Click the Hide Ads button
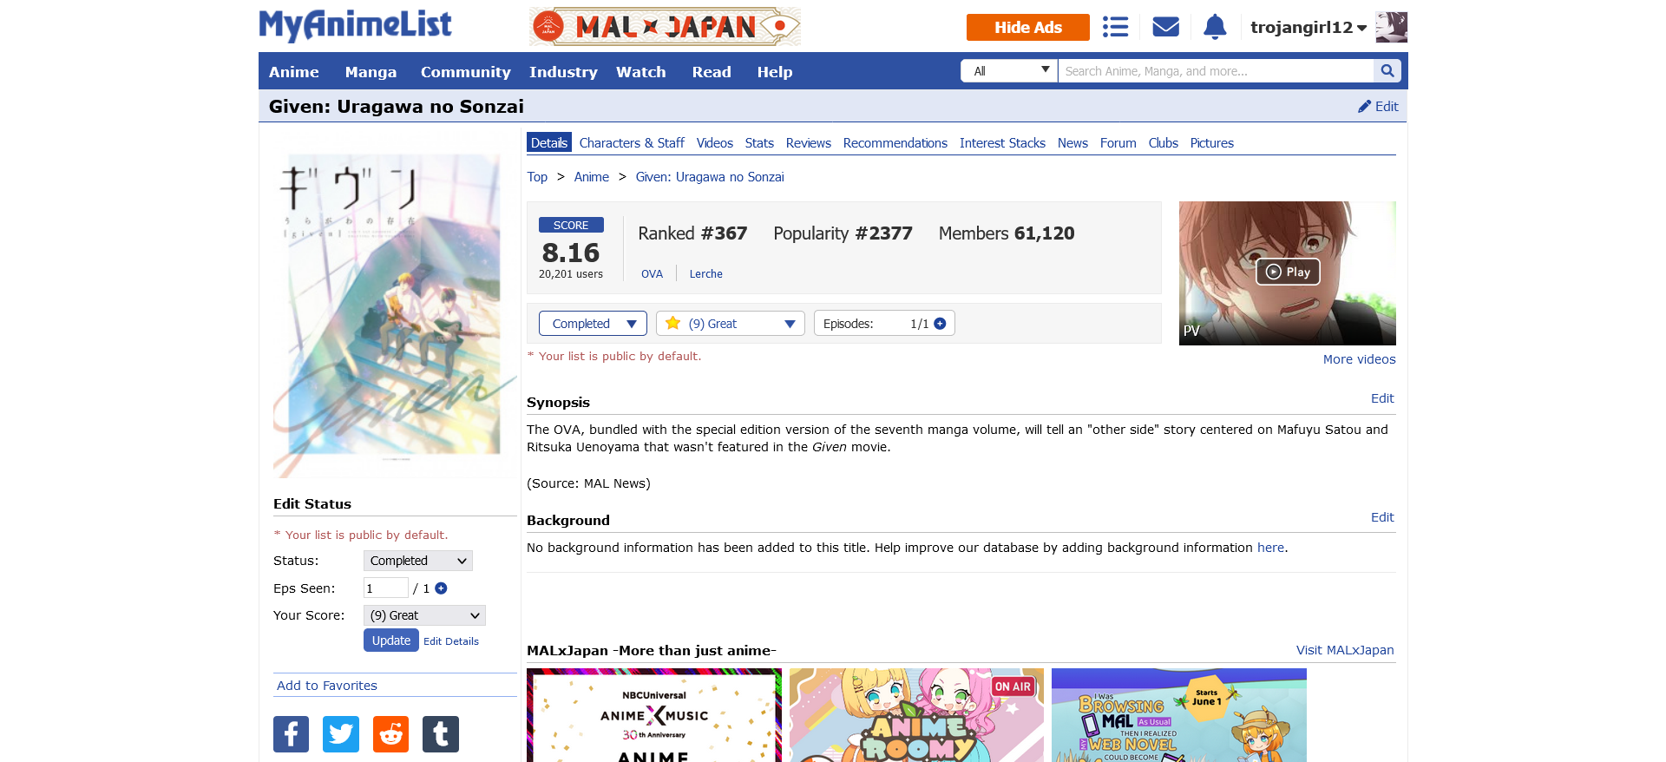Screen dimensions: 1666x762 pyautogui.click(x=1028, y=27)
